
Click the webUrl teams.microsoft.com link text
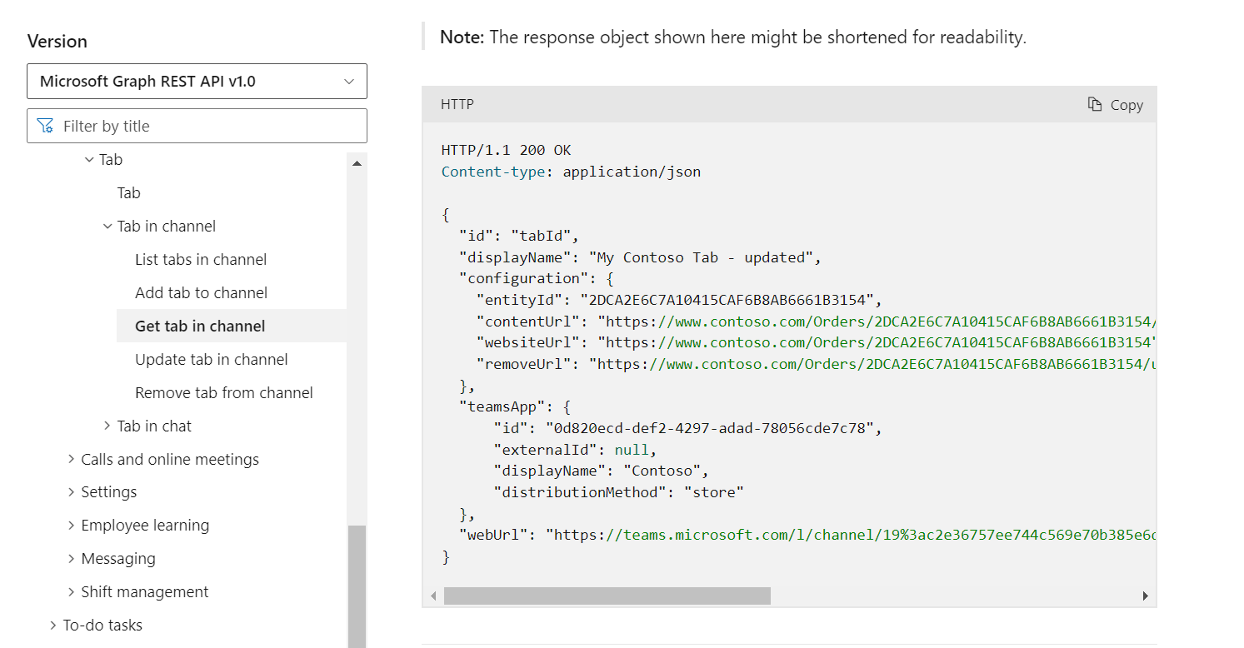[x=851, y=535]
